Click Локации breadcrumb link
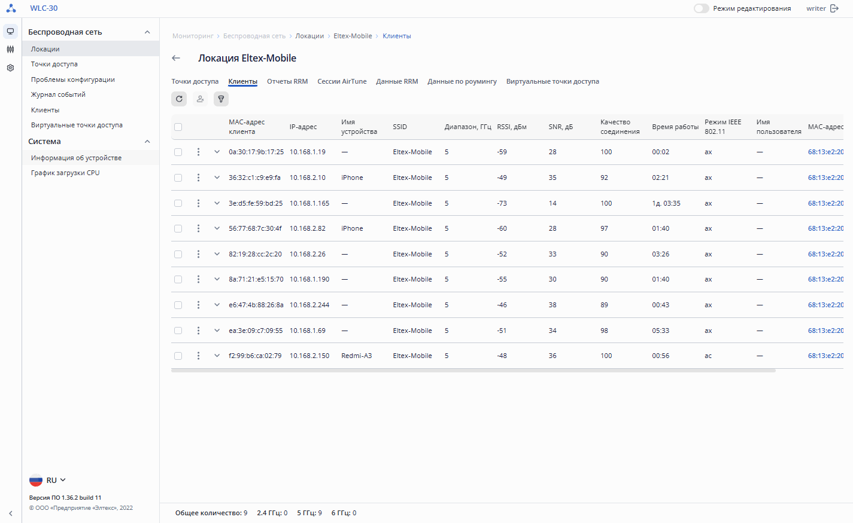853x523 pixels. (309, 36)
